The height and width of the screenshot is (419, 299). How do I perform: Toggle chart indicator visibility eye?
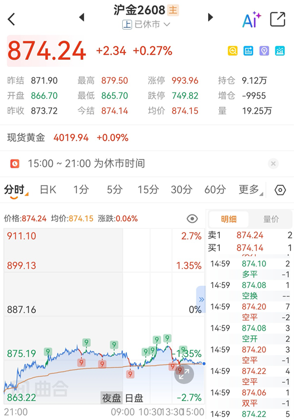point(192,219)
